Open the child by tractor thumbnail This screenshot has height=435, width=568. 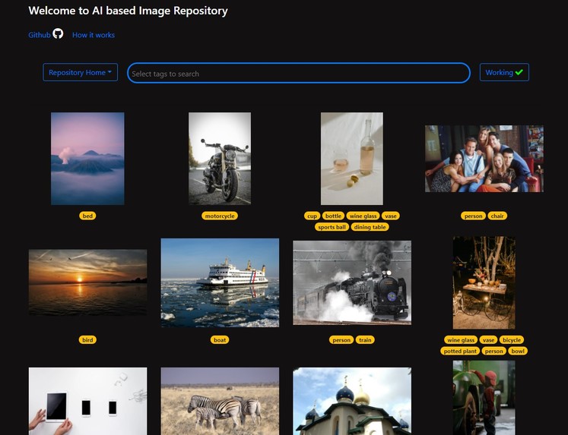[x=484, y=398]
